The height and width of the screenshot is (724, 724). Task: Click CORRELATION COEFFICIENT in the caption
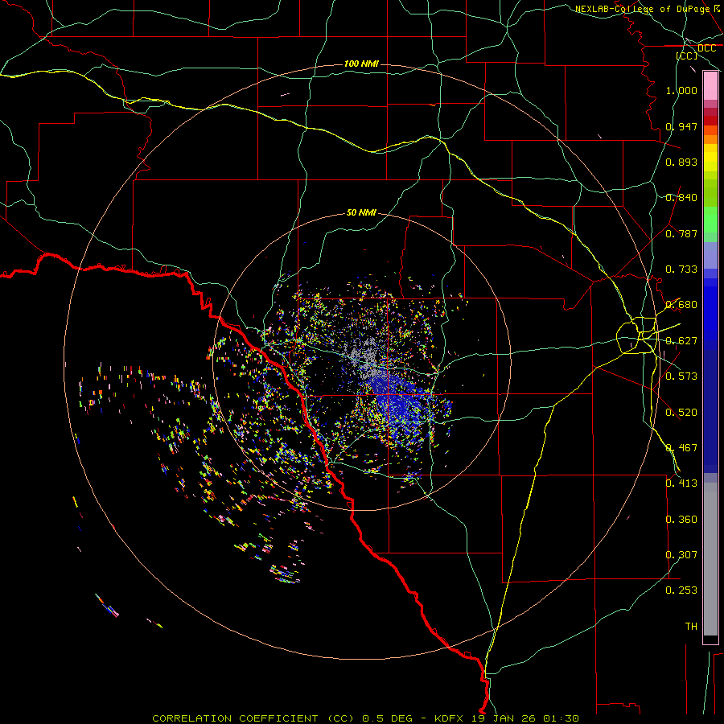[235, 718]
